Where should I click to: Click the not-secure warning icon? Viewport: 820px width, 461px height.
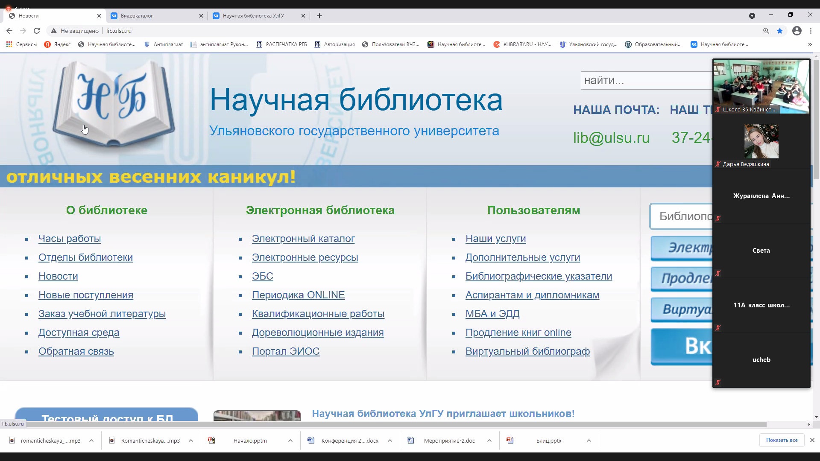(x=53, y=31)
